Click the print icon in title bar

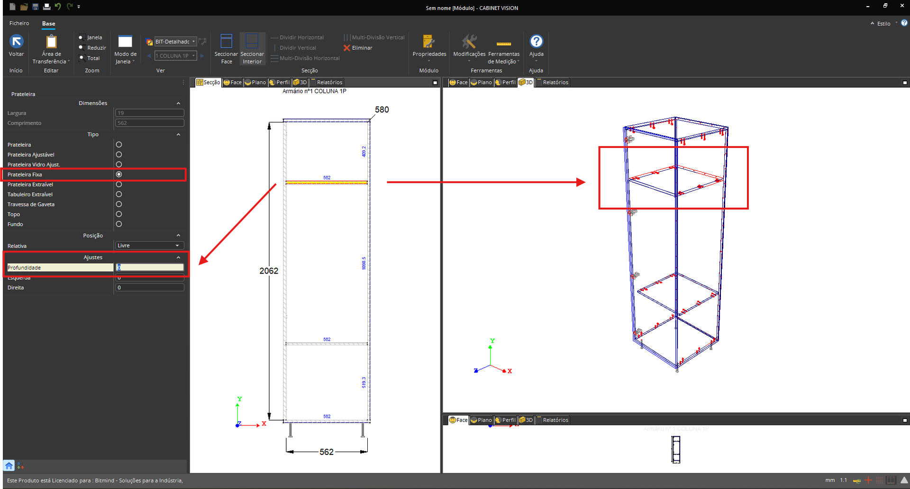(x=46, y=7)
